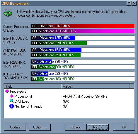Confirm with the OK button
Image resolution: width=138 pixels, height=134 pixels.
(x=124, y=127)
